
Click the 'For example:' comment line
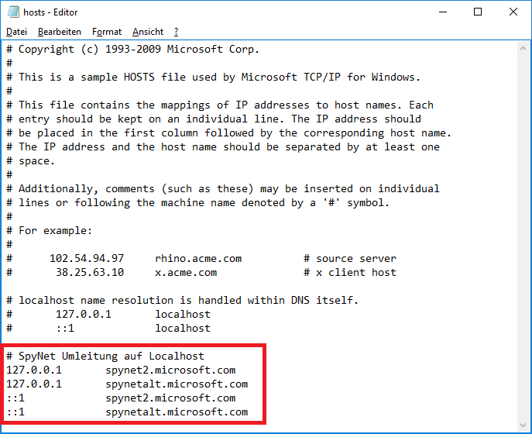tap(50, 231)
